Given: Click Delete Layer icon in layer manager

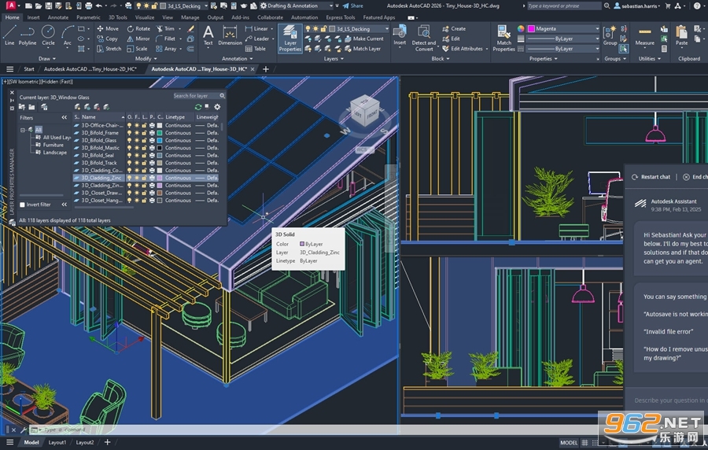Looking at the screenshot, I should tap(97, 107).
